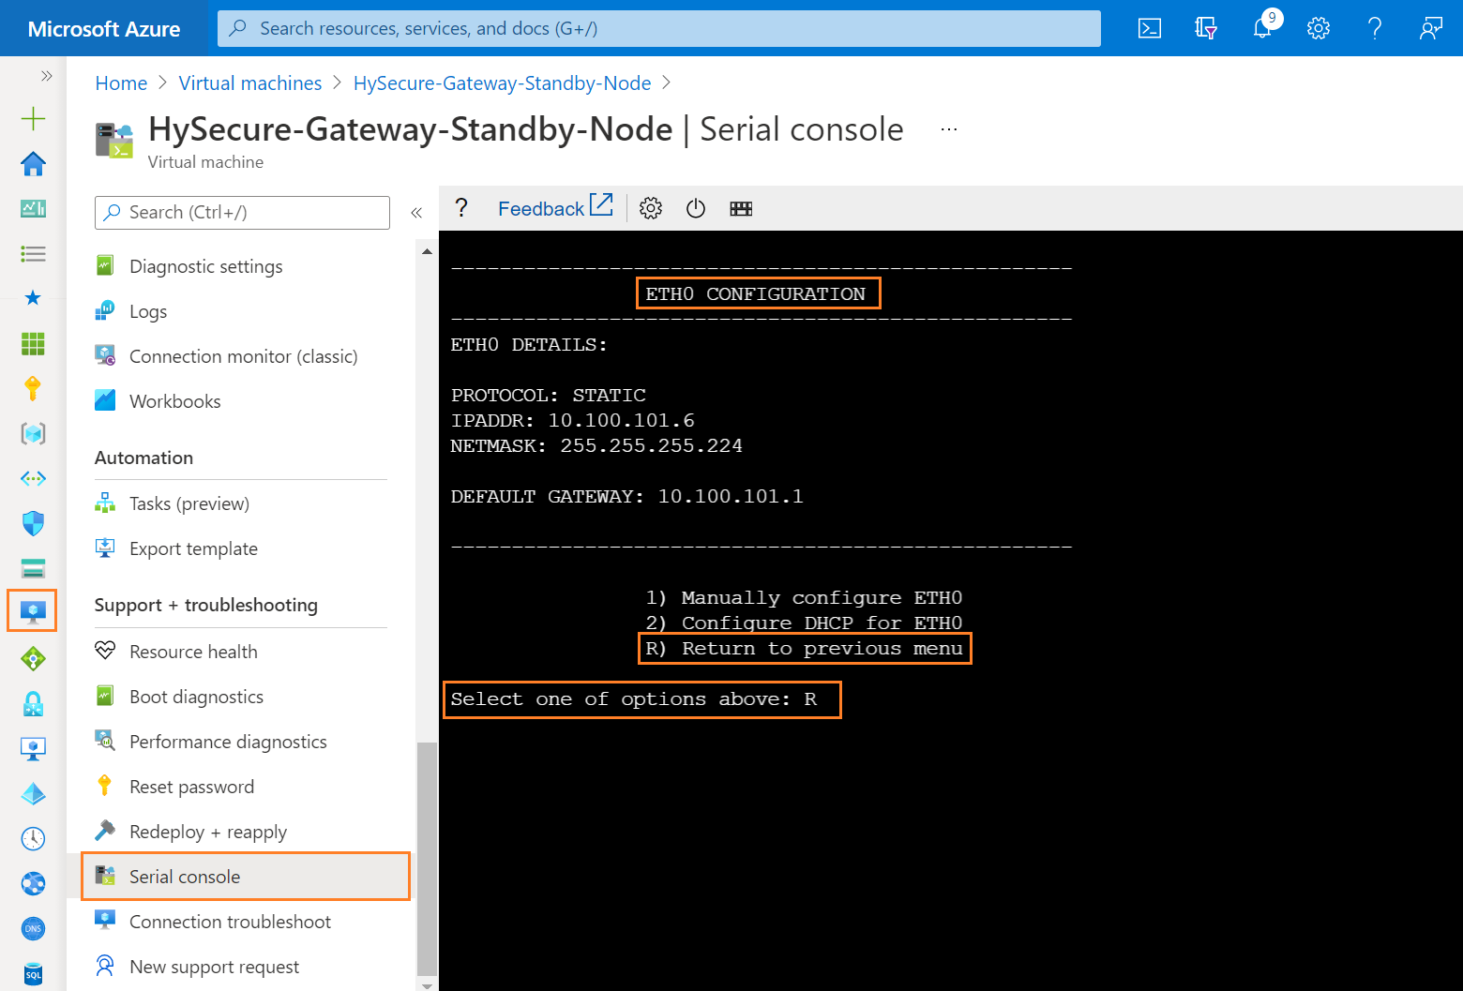Click the resource menu scrollbar thumb
The height and width of the screenshot is (991, 1463).
(x=427, y=859)
